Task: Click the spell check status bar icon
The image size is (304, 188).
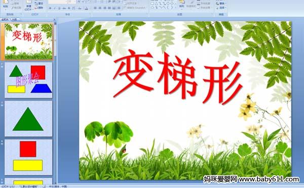Action: 44,186
